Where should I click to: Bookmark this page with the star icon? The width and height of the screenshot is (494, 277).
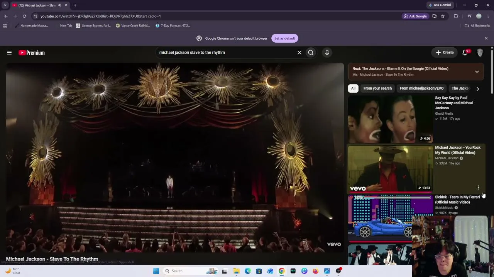coord(443,16)
